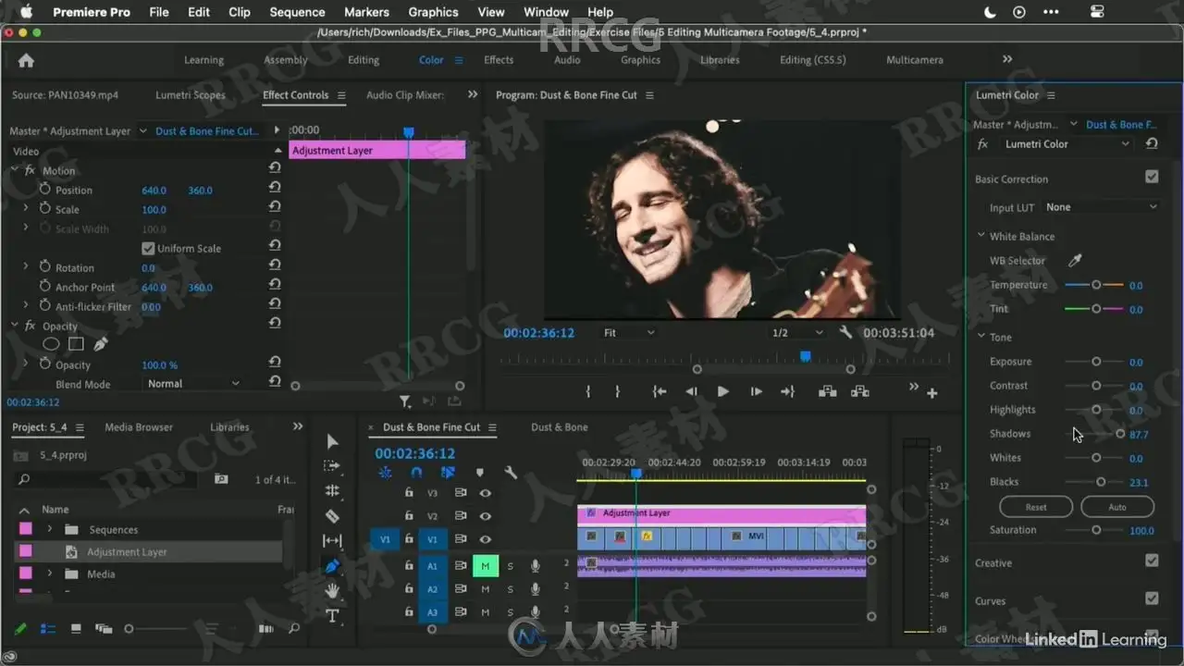The image size is (1184, 666).
Task: Collapse the White Balance section
Action: click(981, 237)
